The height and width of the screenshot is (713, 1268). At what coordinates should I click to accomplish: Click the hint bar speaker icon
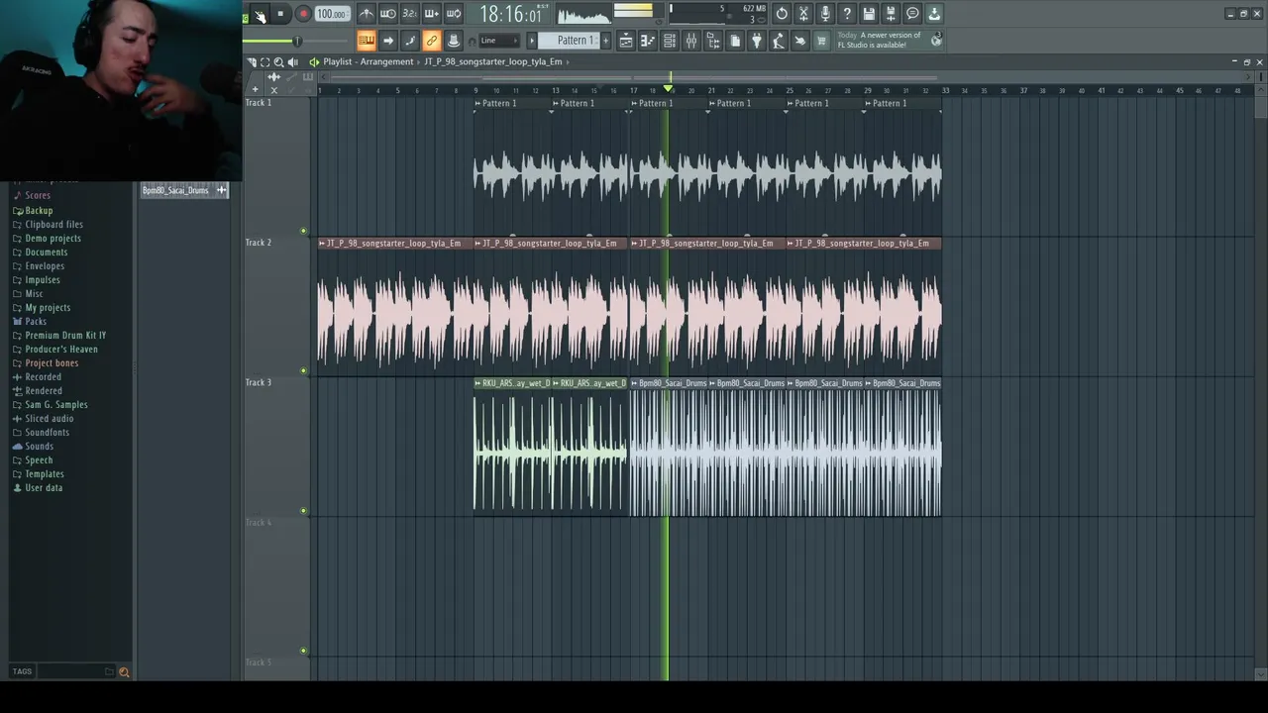[292, 61]
